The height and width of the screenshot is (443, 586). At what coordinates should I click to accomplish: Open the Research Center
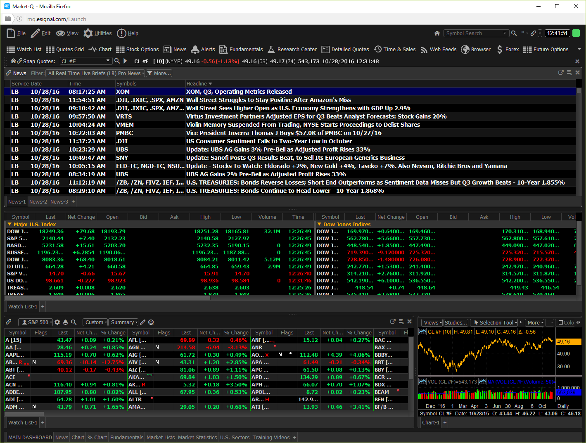[x=292, y=50]
